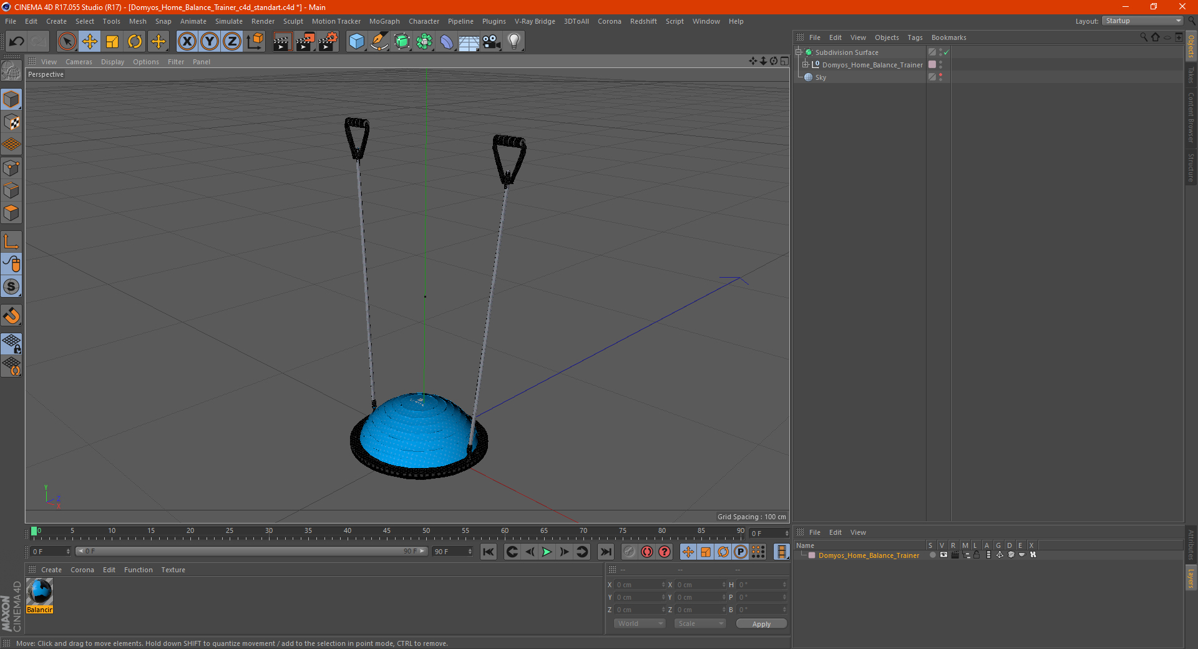
Task: Open the spline Pen tool
Action: point(379,42)
